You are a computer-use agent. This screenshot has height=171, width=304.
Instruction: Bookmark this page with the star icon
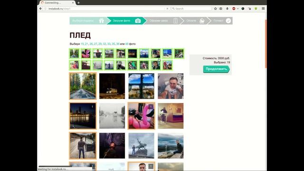[x=215, y=9]
